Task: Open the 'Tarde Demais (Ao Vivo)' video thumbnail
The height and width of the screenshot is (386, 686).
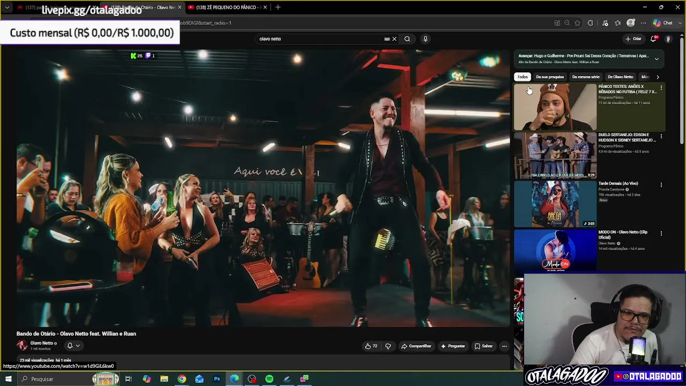Action: click(555, 204)
